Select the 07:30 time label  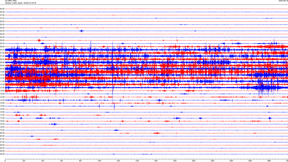tap(2, 56)
